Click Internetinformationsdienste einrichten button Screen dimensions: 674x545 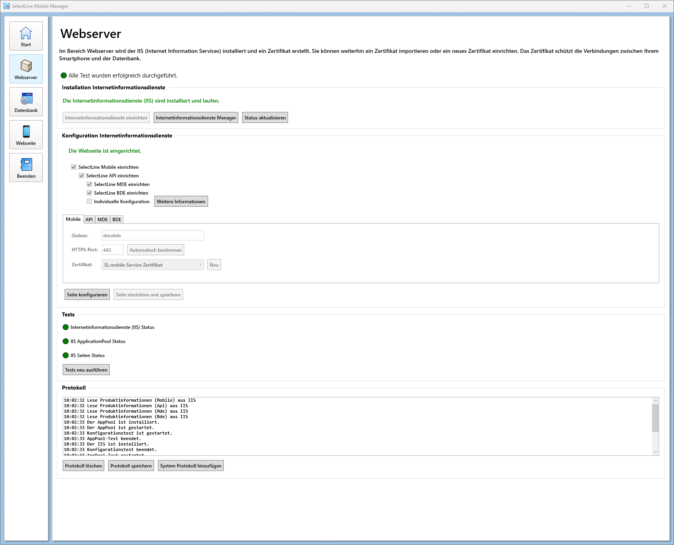tap(106, 118)
